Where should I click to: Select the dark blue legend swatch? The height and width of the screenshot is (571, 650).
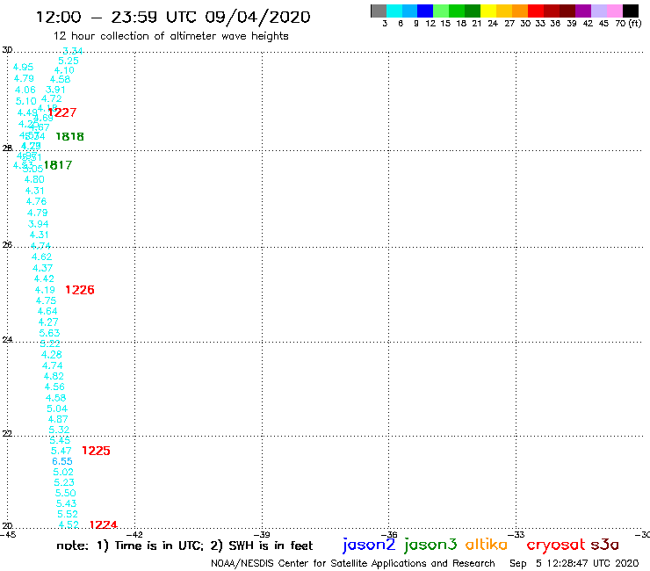click(x=425, y=11)
